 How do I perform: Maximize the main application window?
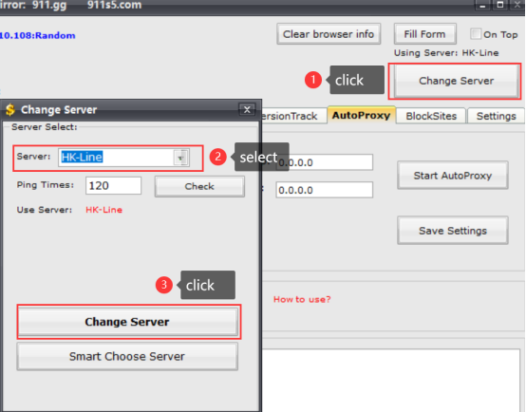[x=500, y=5]
